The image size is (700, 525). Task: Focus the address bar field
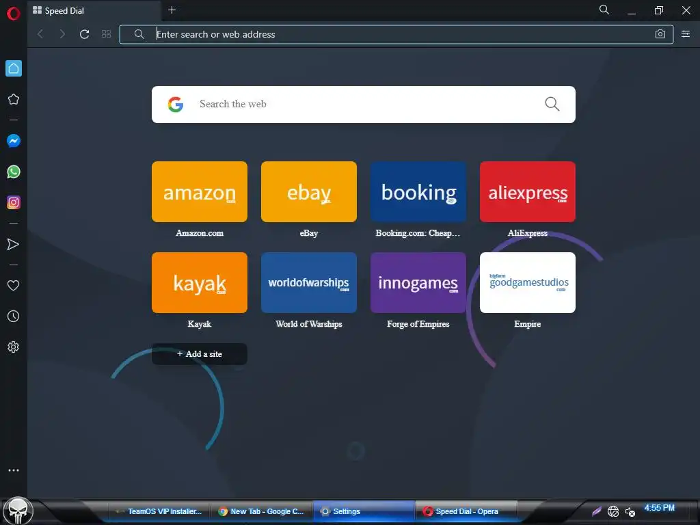pyautogui.click(x=396, y=34)
